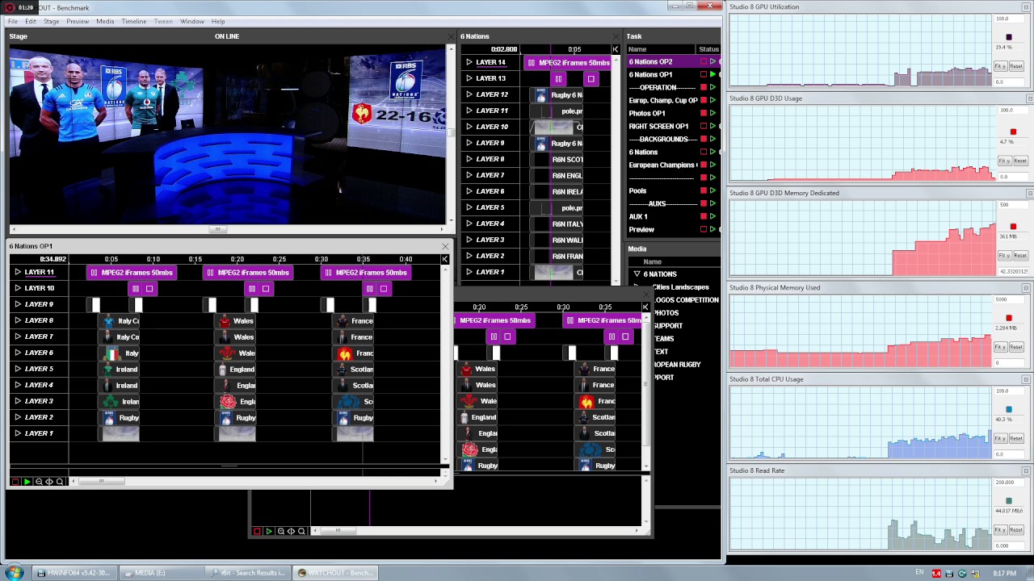Screen dimensions: 1034x581
Task: Open HWiNFO64 from the taskbar
Action: point(74,573)
